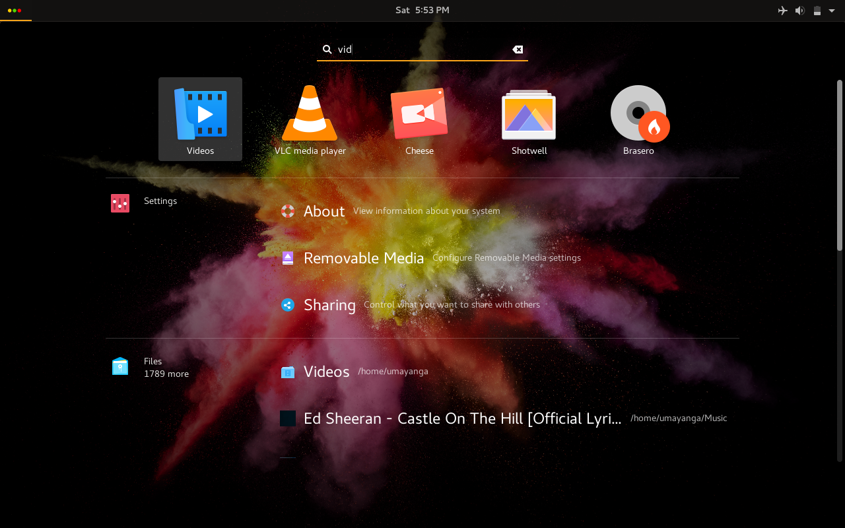Click 'View information about your system' text
845x528 pixels.
(426, 211)
